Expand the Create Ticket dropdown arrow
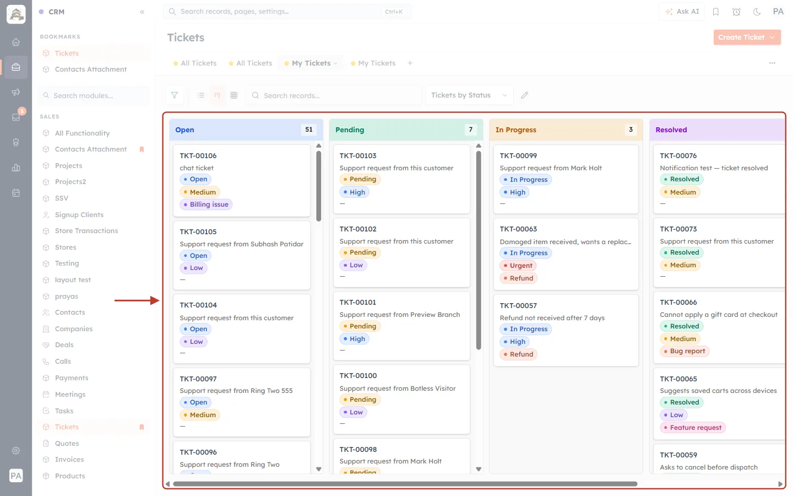The height and width of the screenshot is (496, 793). (773, 37)
